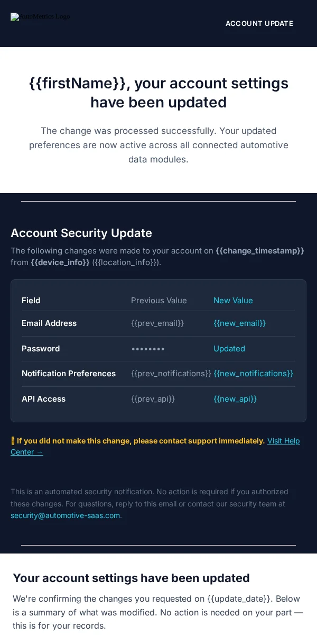This screenshot has width=317, height=635.
Task: Click the Updated password status text
Action: [229, 349]
